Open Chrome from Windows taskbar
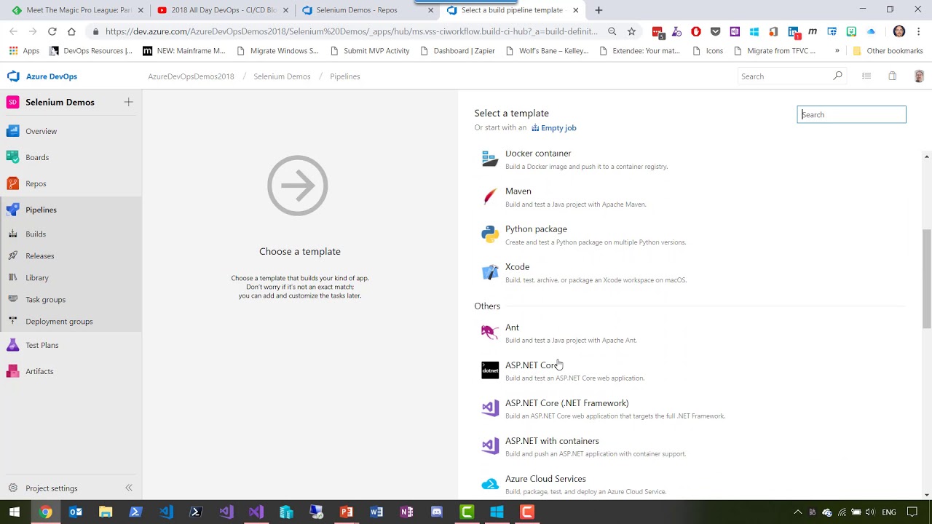 [x=45, y=512]
